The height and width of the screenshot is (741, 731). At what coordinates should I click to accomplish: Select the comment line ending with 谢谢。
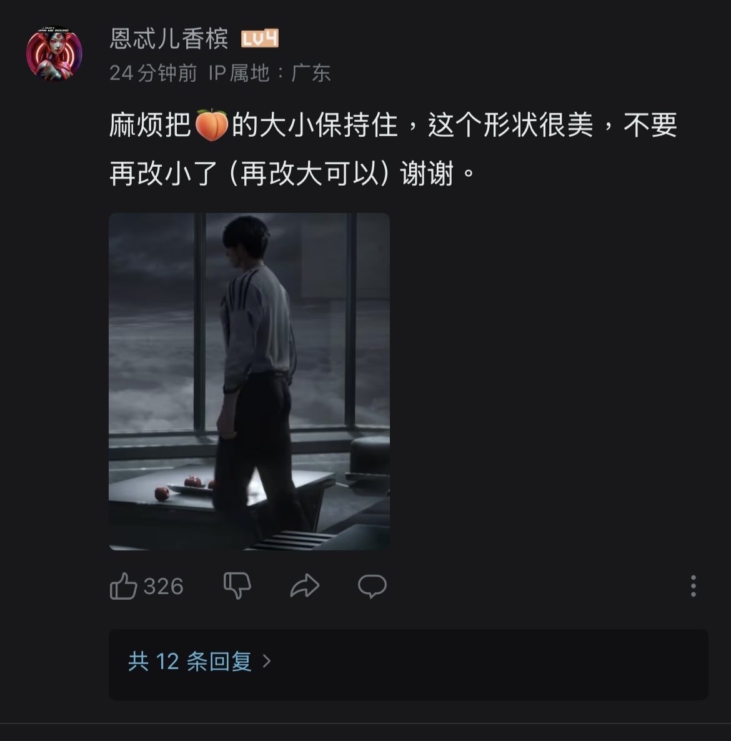point(292,174)
